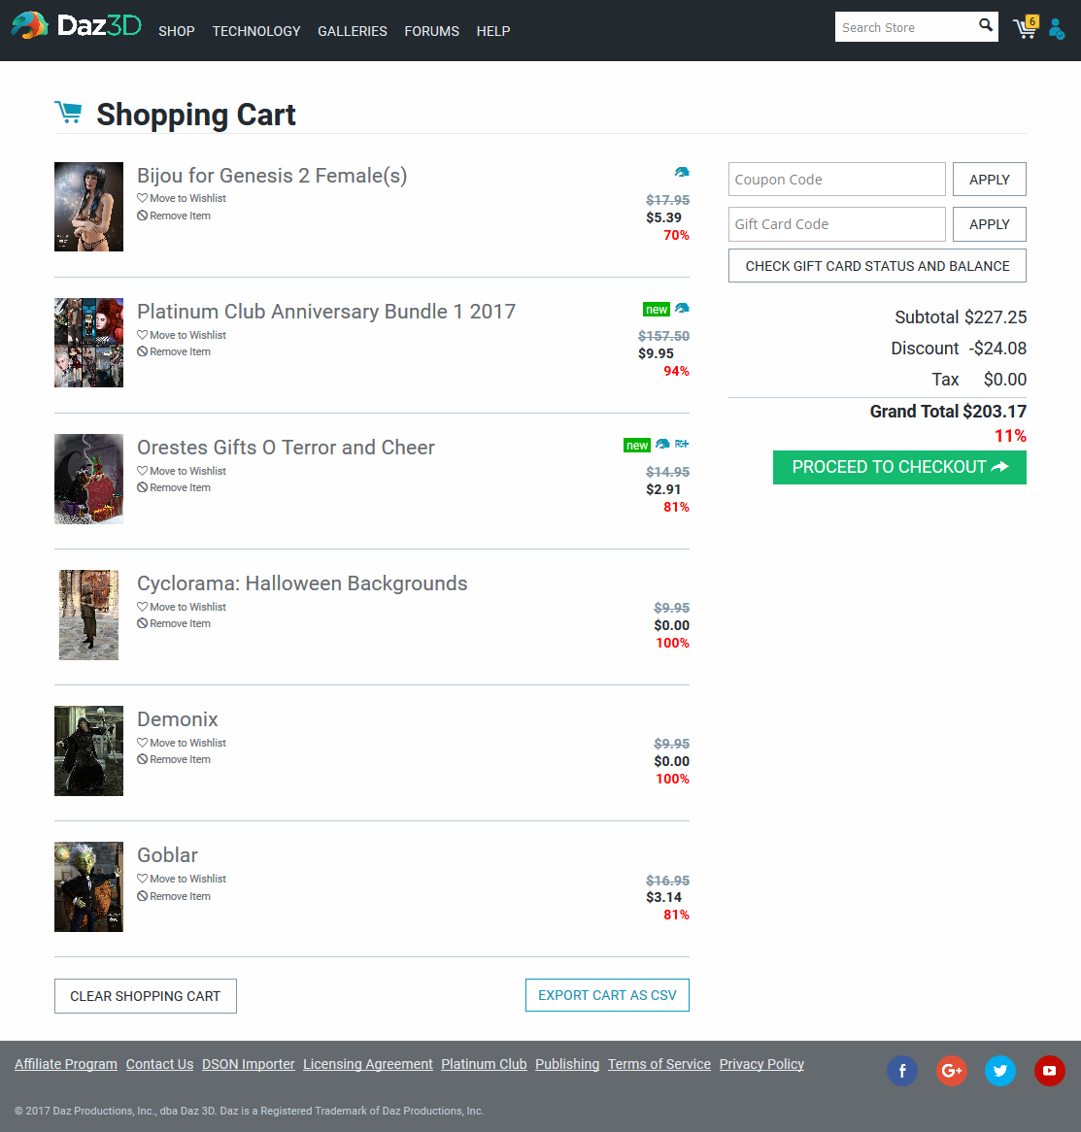This screenshot has height=1132, width=1081.
Task: Remove Cyclorama: Halloween Backgrounds item
Action: (174, 623)
